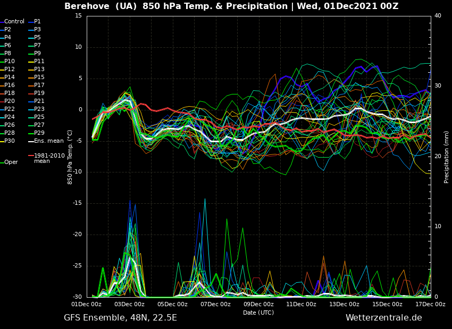Image resolution: width=452 pixels, height=329 pixels.
Task: Select the Ens. mean legend entry
Action: click(x=48, y=141)
